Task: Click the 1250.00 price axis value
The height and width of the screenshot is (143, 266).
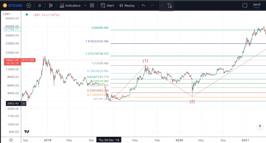Action: click(x=13, y=124)
